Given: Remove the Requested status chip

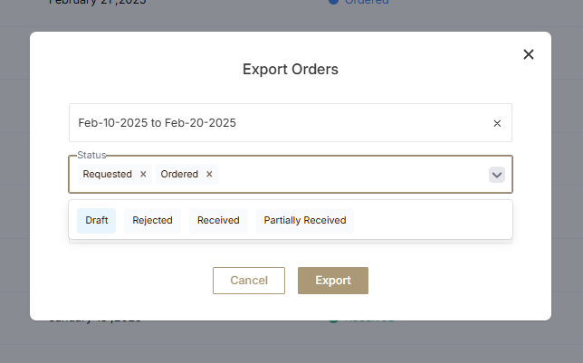Looking at the screenshot, I should tap(143, 174).
